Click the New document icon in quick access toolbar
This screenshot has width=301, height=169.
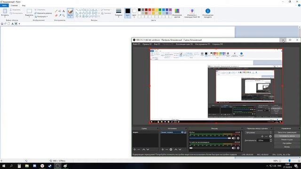(x=9, y=24)
